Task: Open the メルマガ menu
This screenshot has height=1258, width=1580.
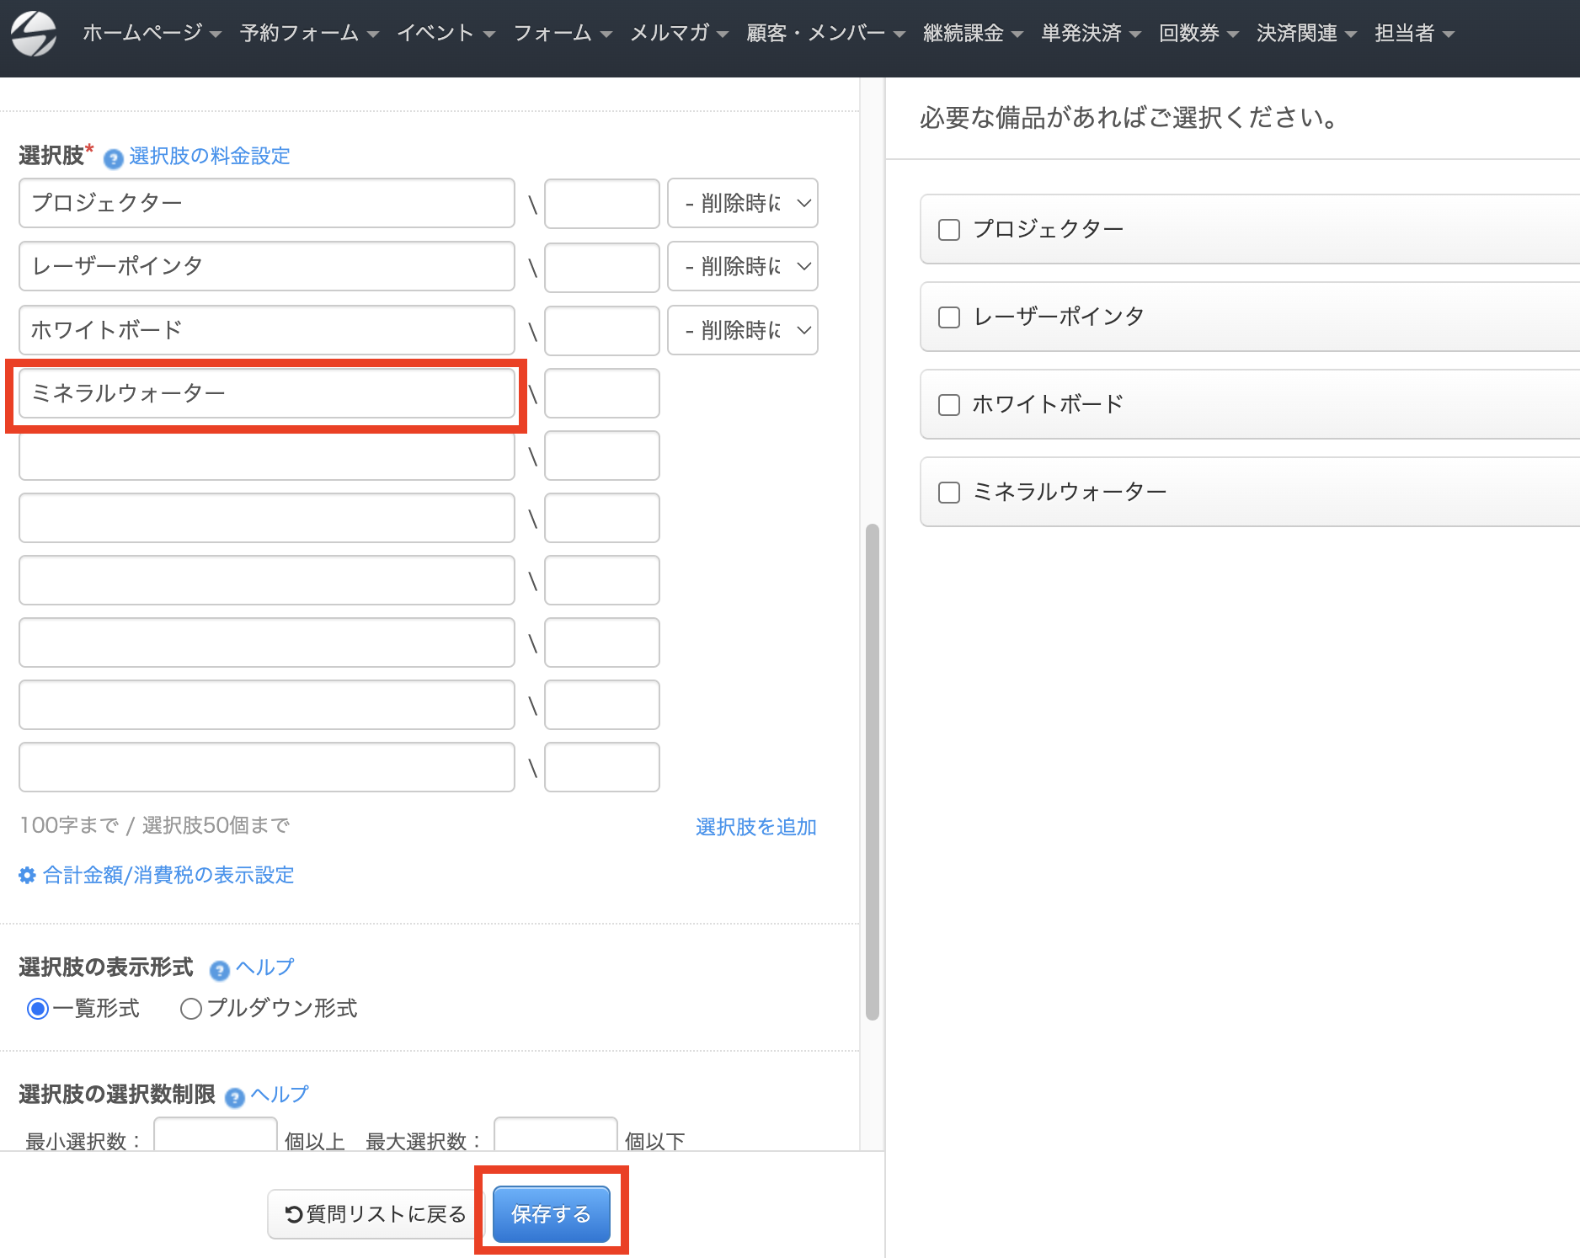Action: (x=679, y=33)
